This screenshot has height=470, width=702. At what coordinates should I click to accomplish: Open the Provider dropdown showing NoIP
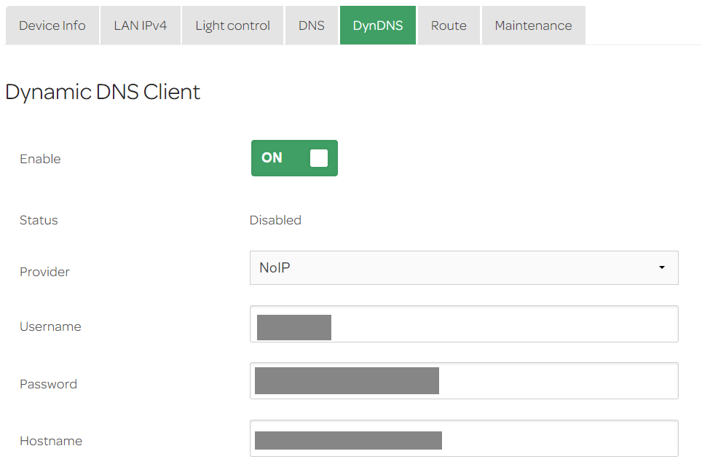click(463, 267)
